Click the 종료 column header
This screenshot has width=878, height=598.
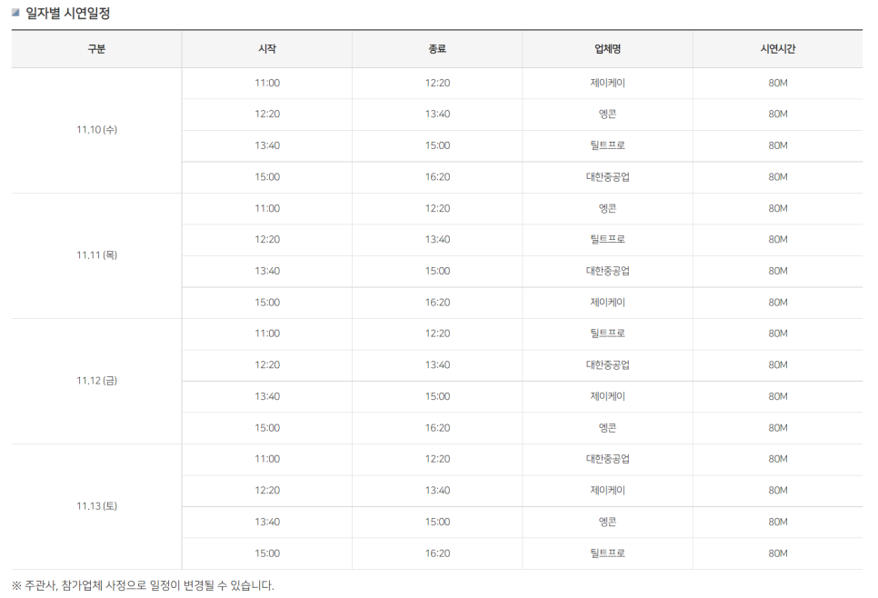[x=437, y=49]
